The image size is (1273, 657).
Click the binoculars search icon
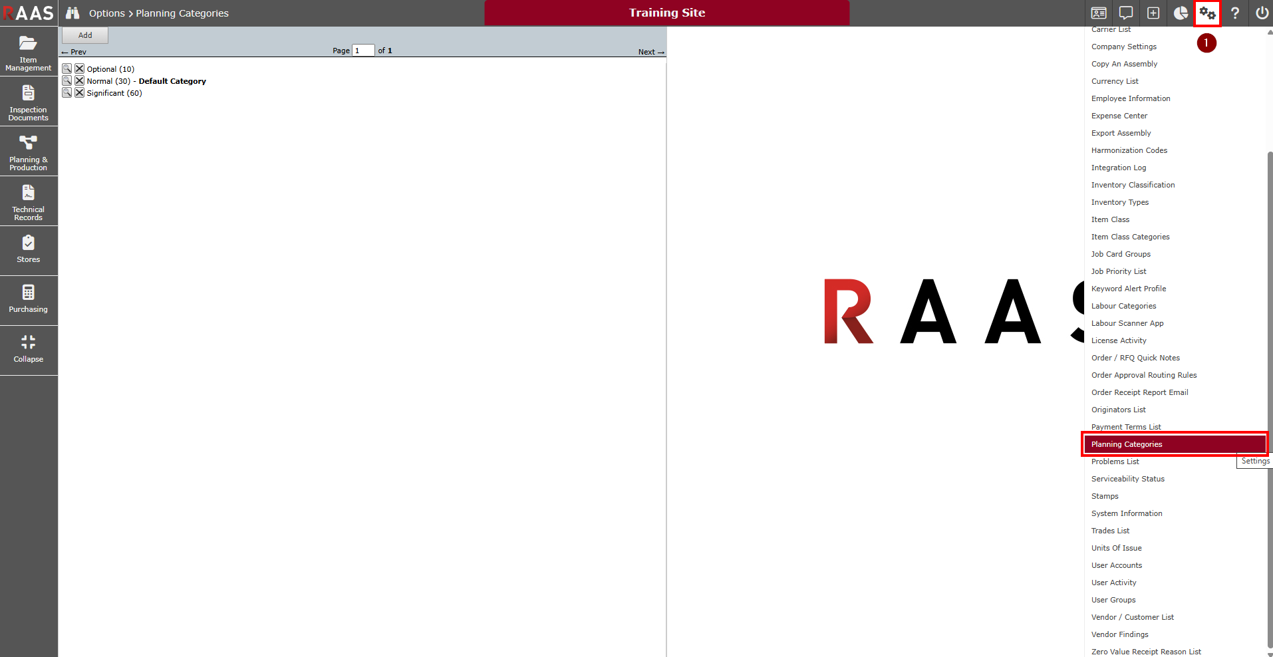(72, 13)
